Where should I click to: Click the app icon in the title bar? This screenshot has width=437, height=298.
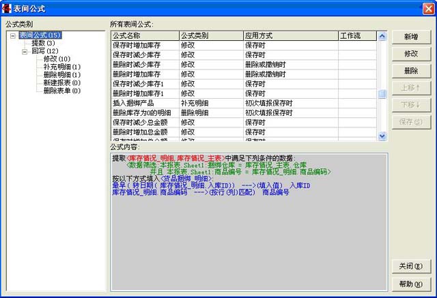tap(7, 8)
